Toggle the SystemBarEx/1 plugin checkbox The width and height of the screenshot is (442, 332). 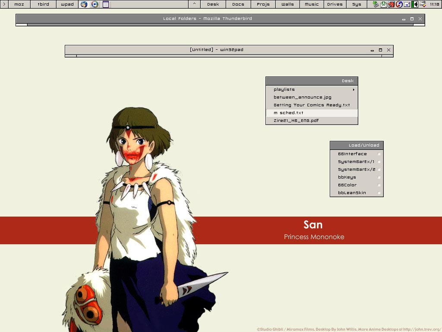pyautogui.click(x=379, y=162)
